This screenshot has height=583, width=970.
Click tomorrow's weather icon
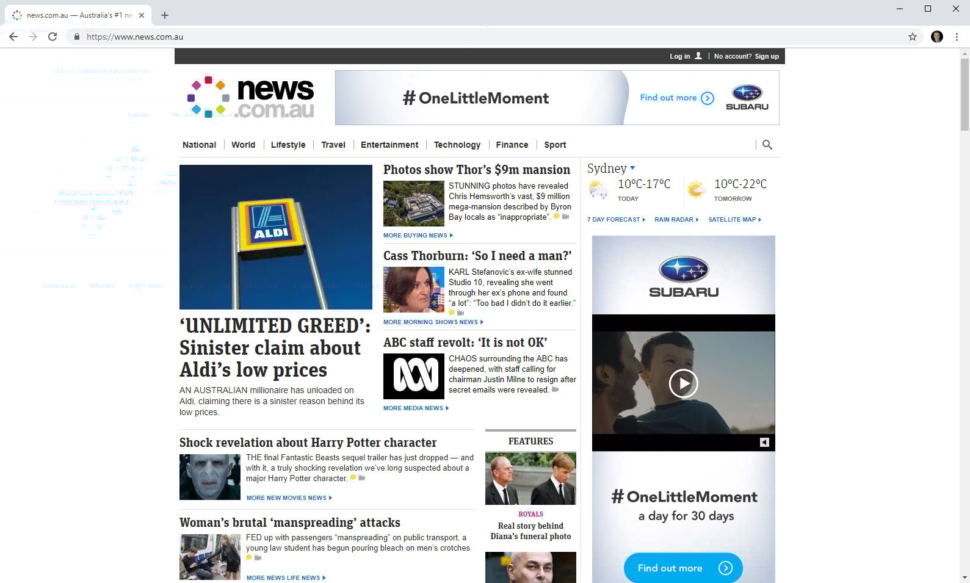(696, 190)
